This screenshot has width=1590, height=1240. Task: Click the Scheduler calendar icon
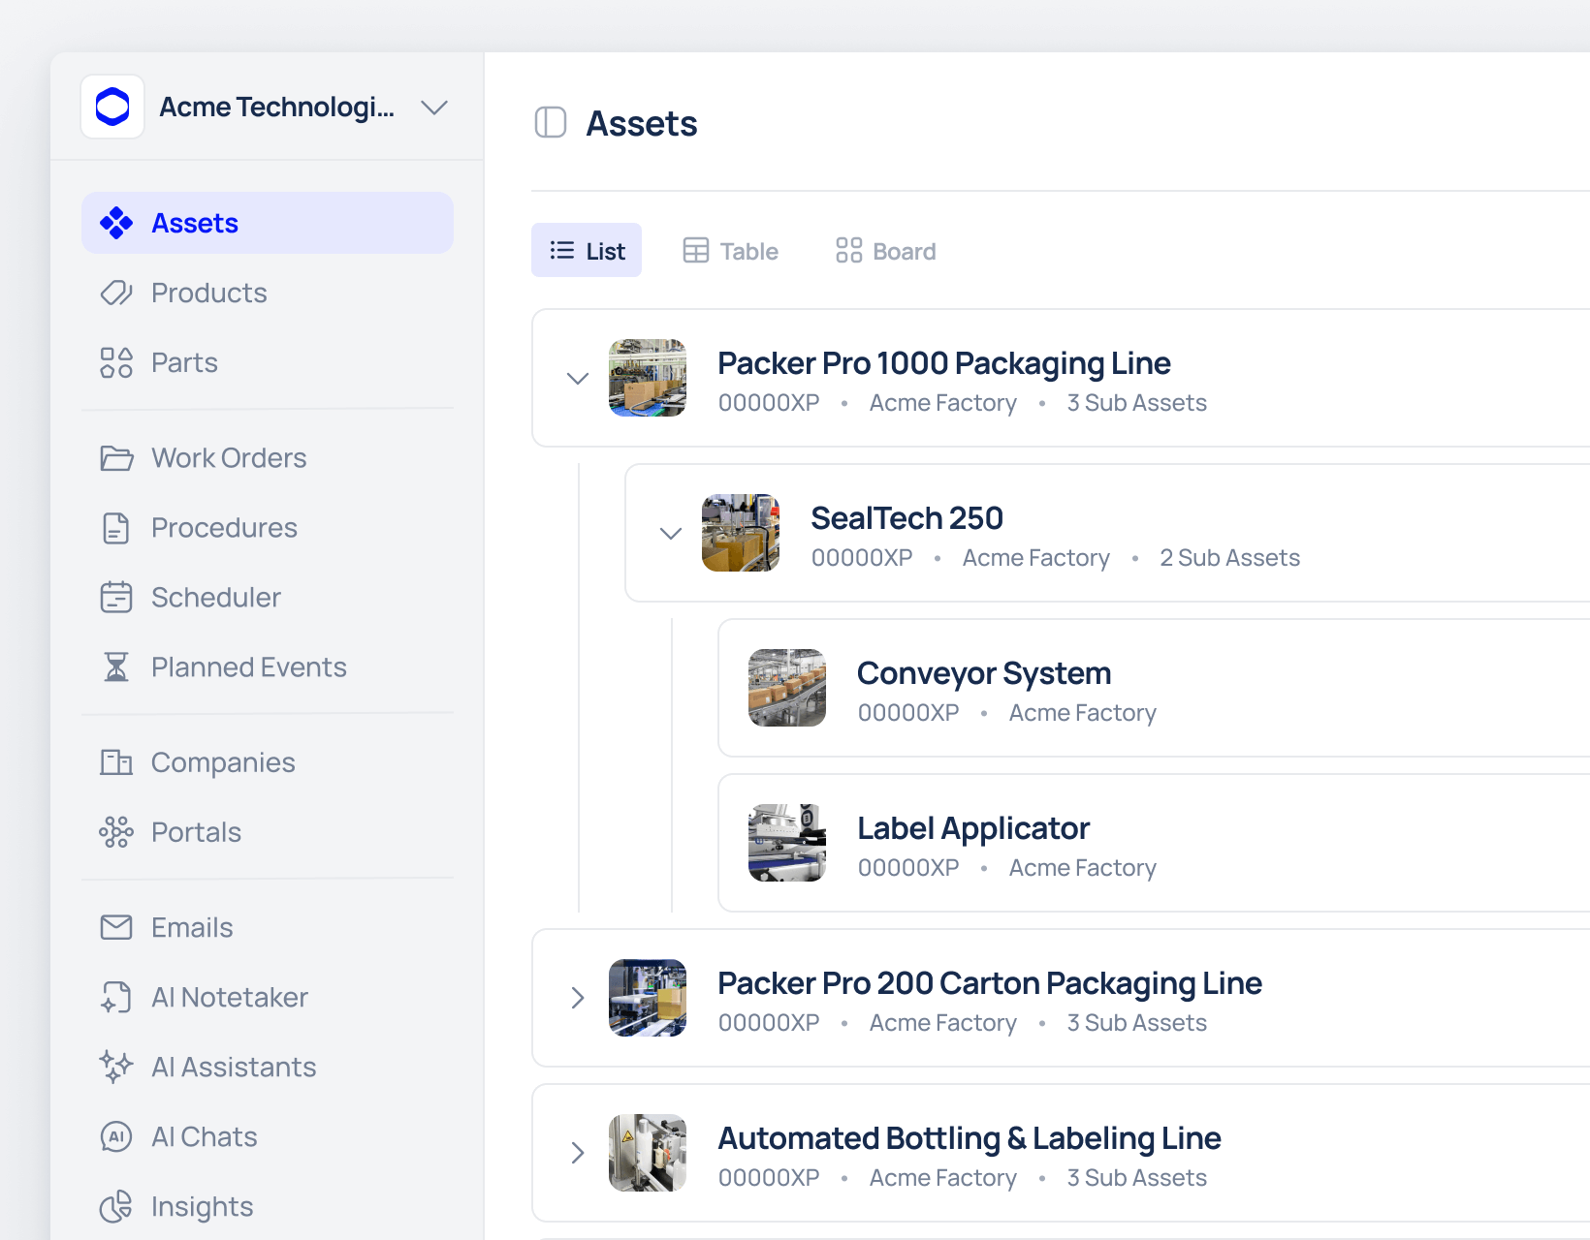(116, 597)
